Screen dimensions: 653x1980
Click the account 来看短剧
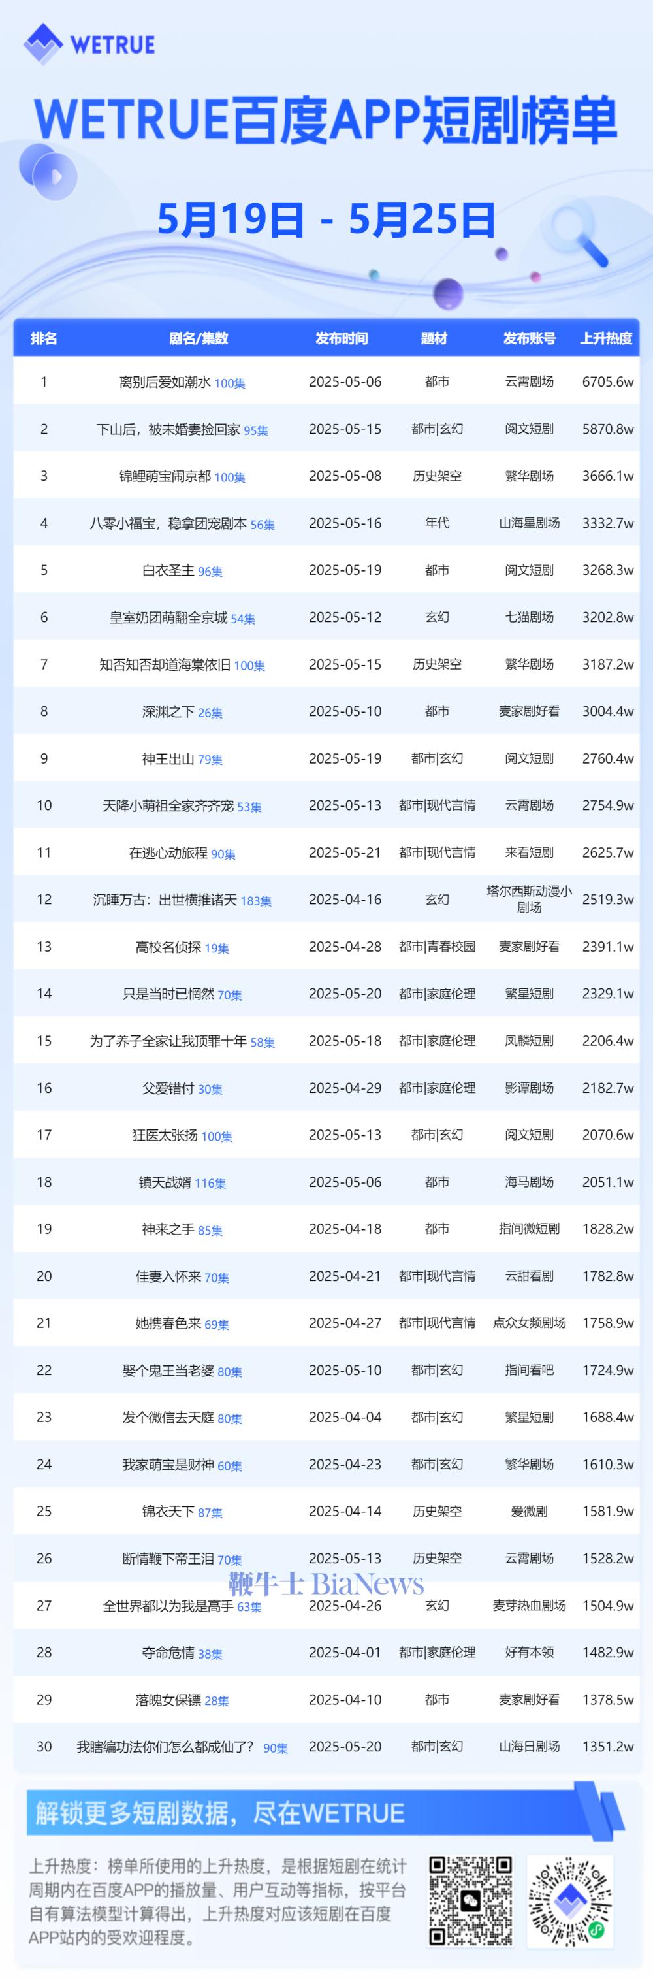click(530, 852)
